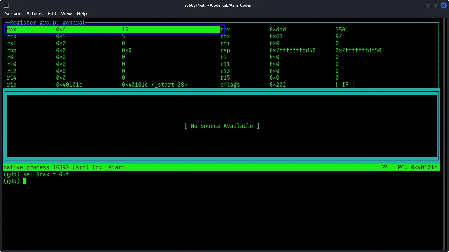Click the rdx decimal value 97
The width and height of the screenshot is (449, 252).
click(x=339, y=36)
